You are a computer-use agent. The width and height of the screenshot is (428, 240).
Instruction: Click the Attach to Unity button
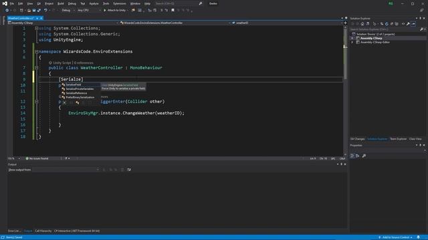[115, 11]
